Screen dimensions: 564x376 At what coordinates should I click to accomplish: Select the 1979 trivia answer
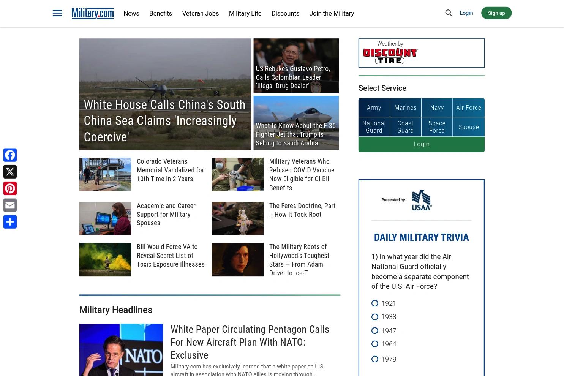point(375,359)
